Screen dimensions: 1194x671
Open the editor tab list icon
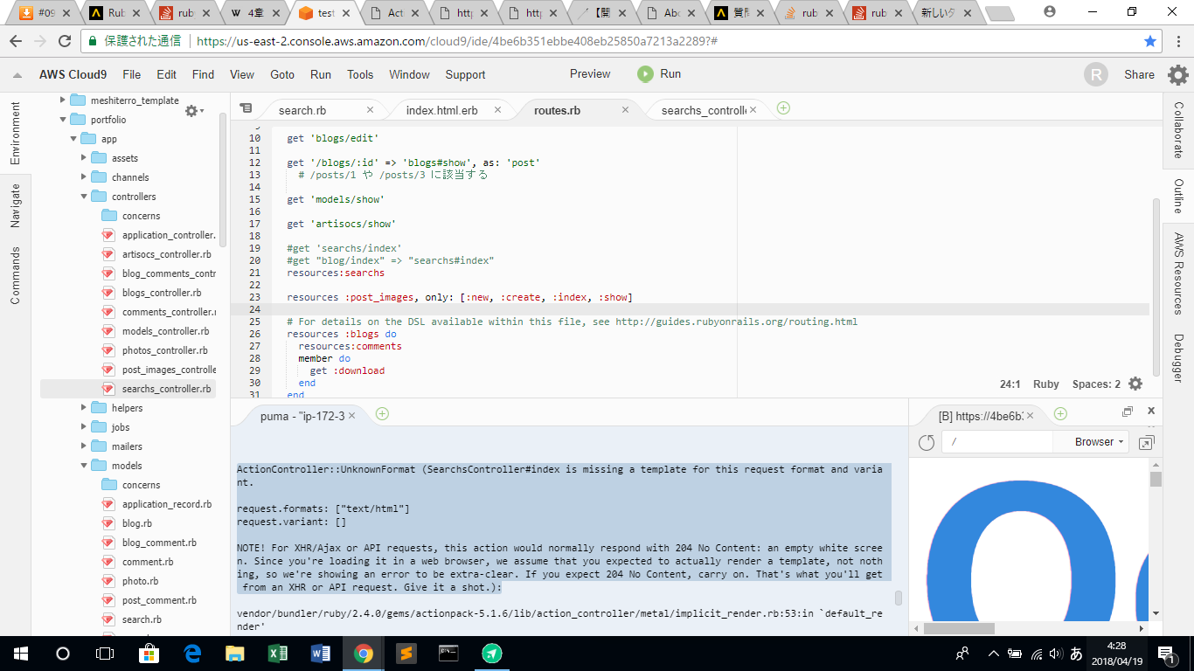coord(246,108)
